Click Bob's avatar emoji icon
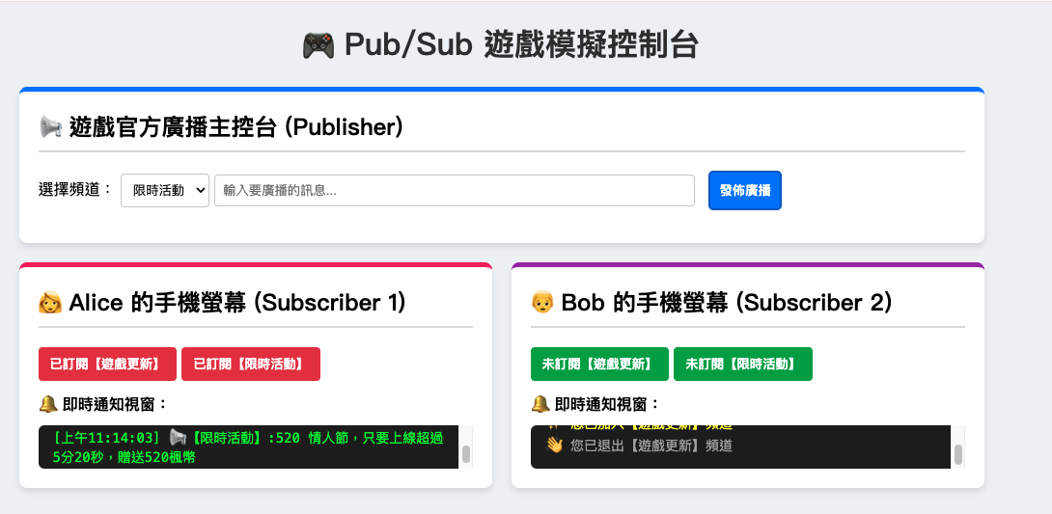Viewport: 1052px width, 514px height. pyautogui.click(x=542, y=303)
